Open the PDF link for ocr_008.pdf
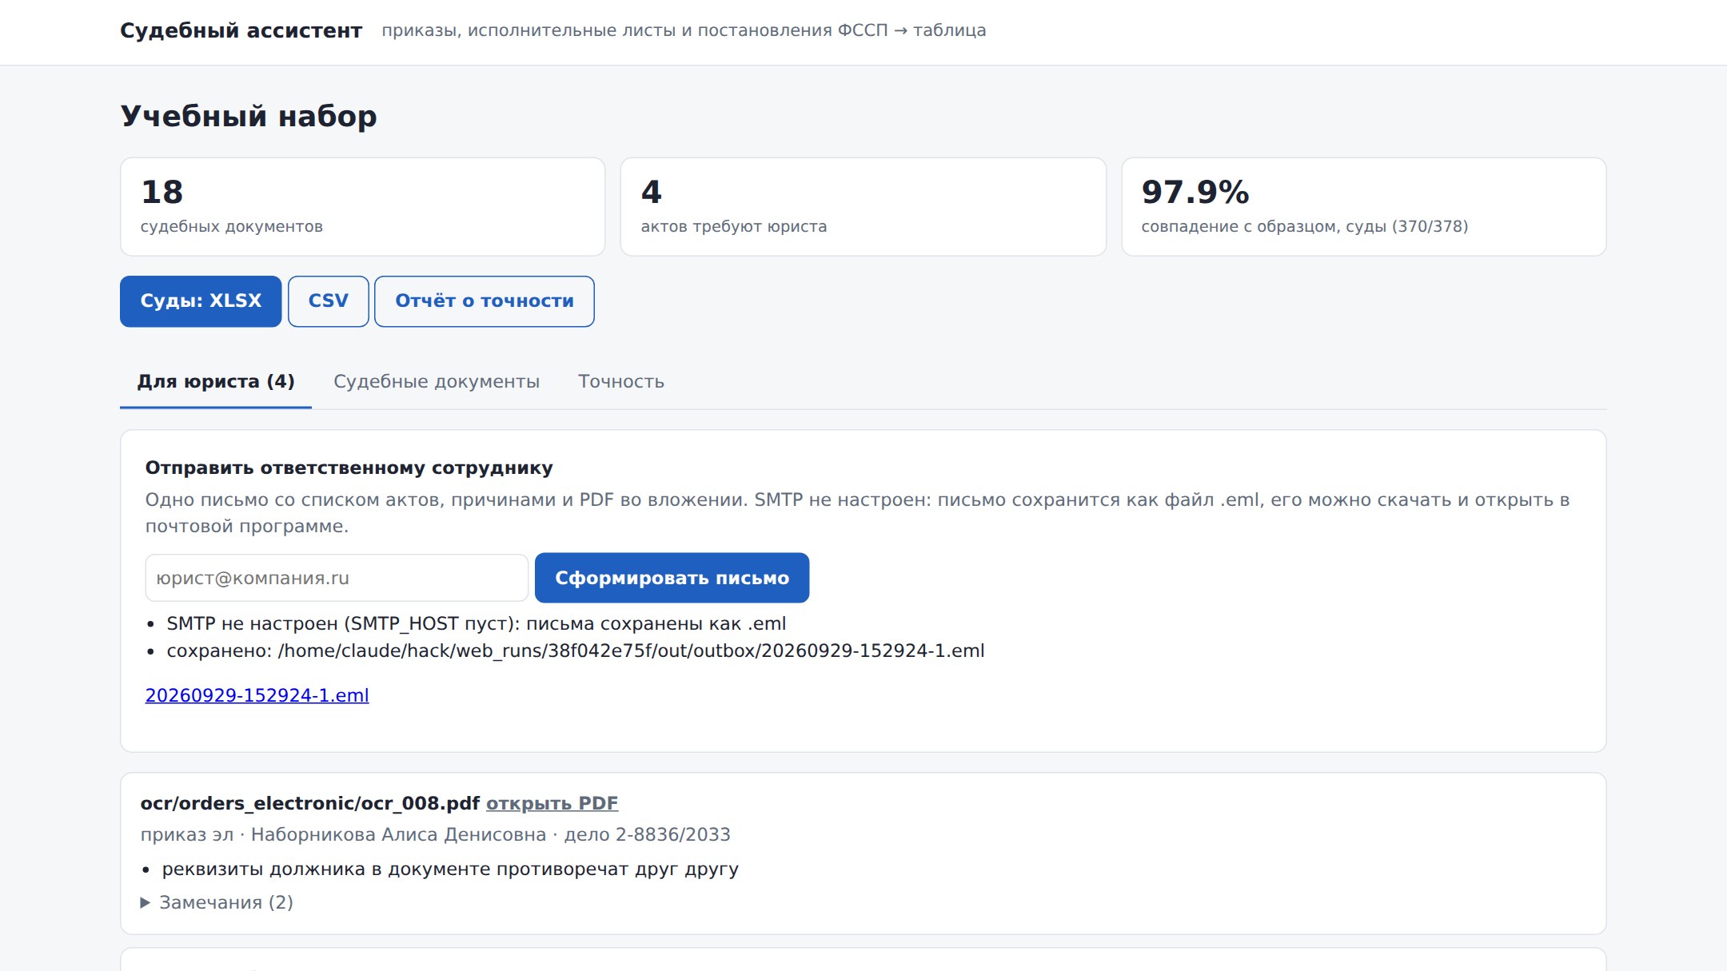 552,803
